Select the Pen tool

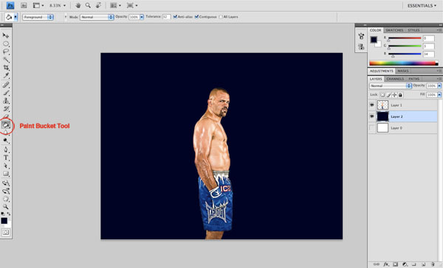click(x=6, y=149)
